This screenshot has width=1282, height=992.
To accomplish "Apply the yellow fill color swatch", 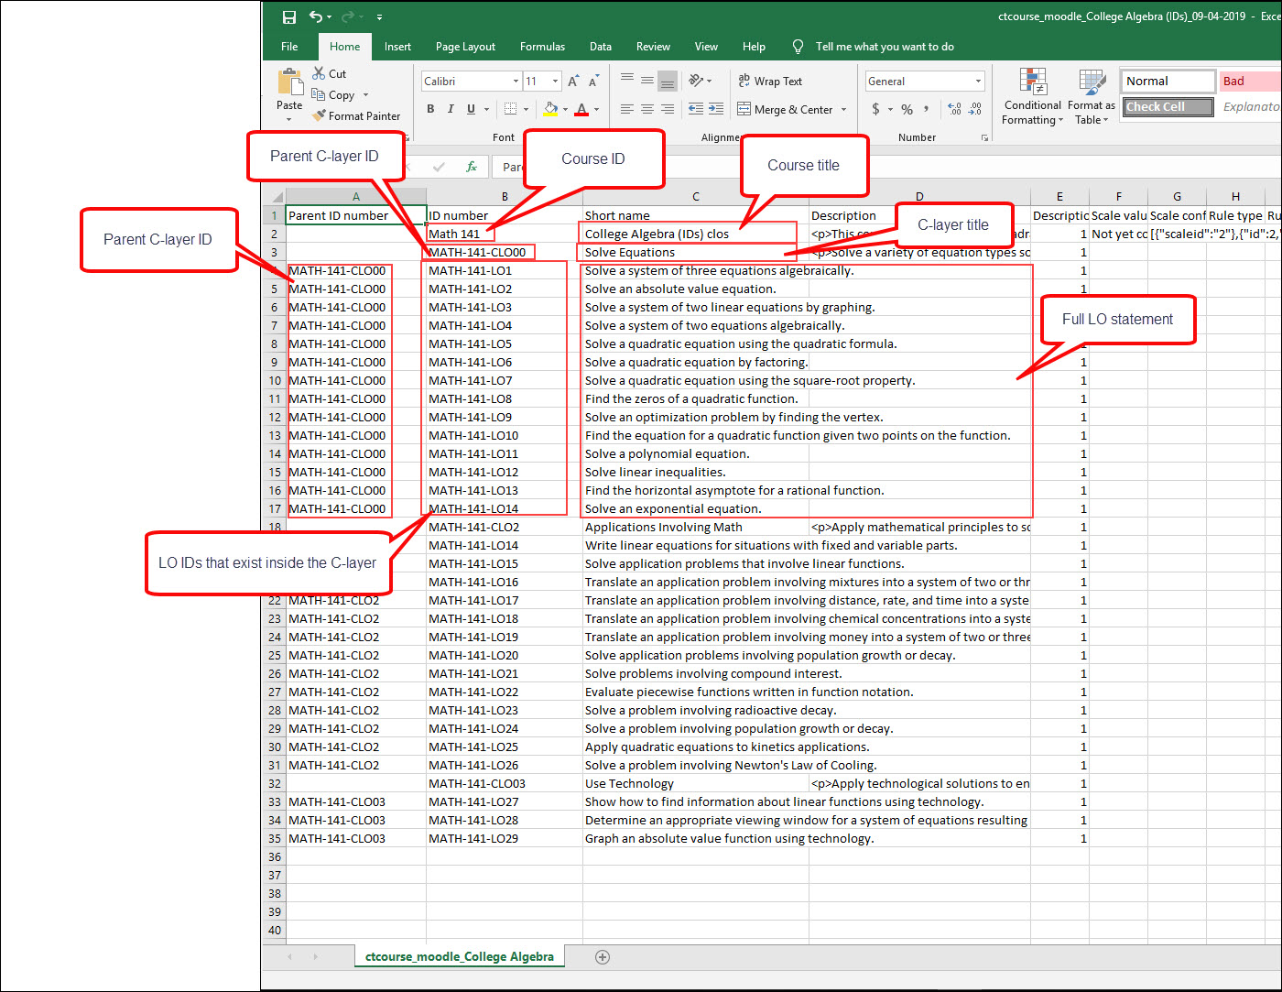I will (550, 109).
